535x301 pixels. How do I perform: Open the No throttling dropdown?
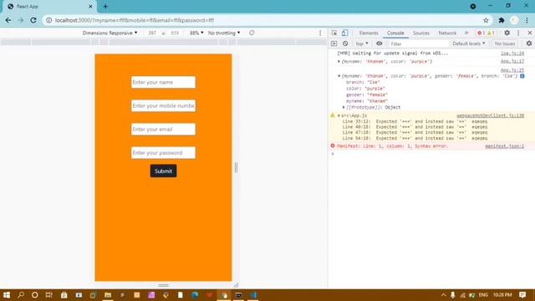[224, 33]
